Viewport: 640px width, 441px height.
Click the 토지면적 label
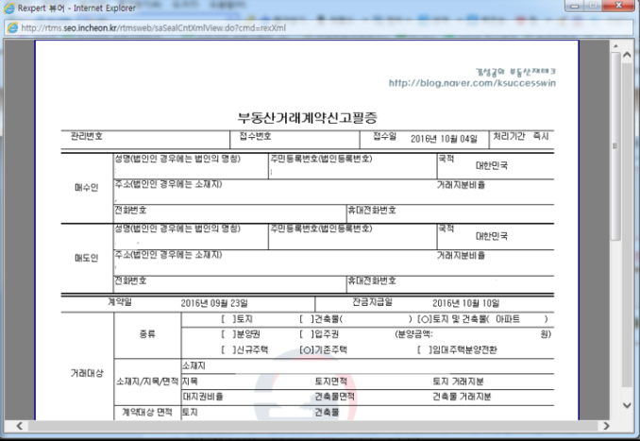click(x=330, y=382)
